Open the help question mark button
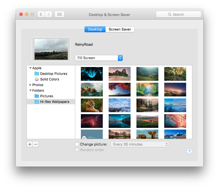 189,151
